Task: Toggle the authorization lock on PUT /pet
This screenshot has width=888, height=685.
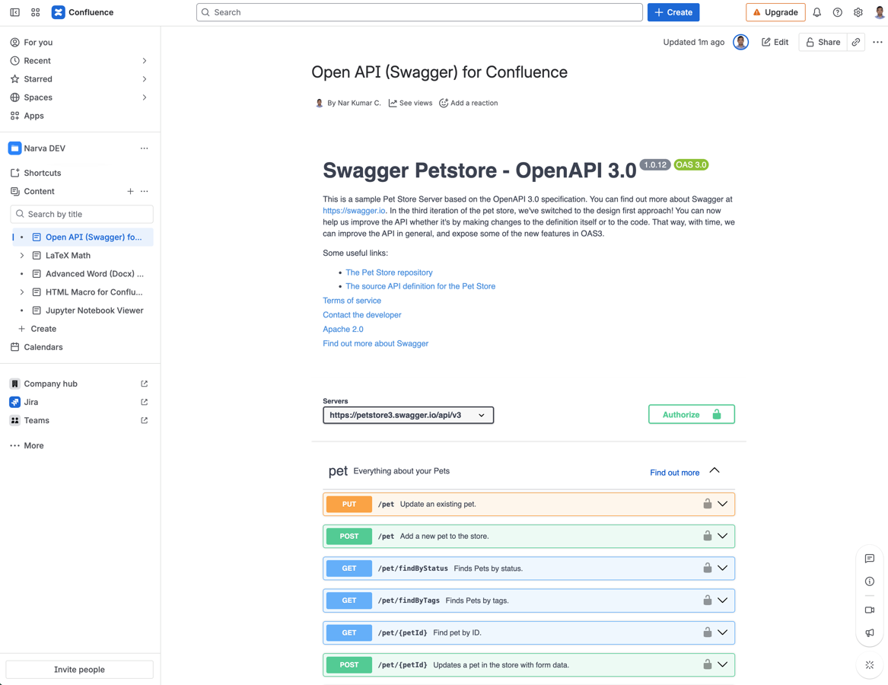Action: (x=708, y=503)
